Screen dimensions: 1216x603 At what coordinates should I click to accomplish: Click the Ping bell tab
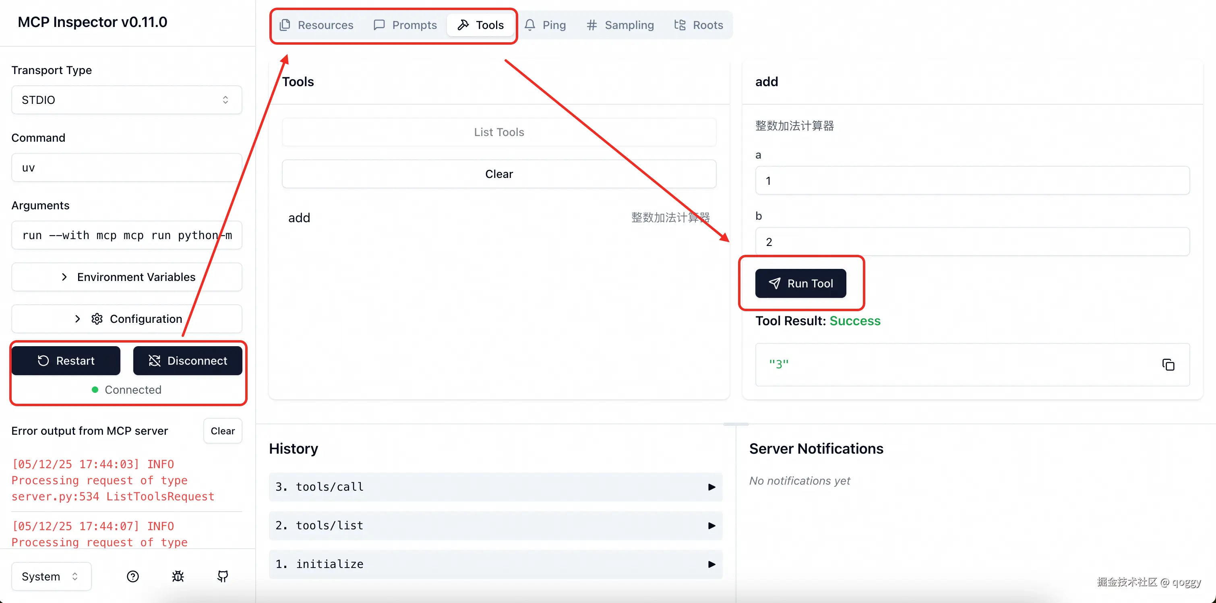click(545, 25)
